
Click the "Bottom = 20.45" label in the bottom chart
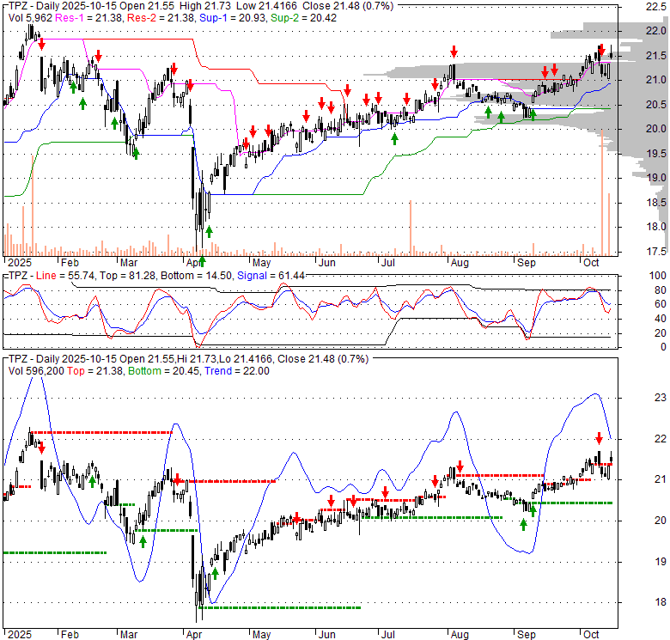pos(164,371)
